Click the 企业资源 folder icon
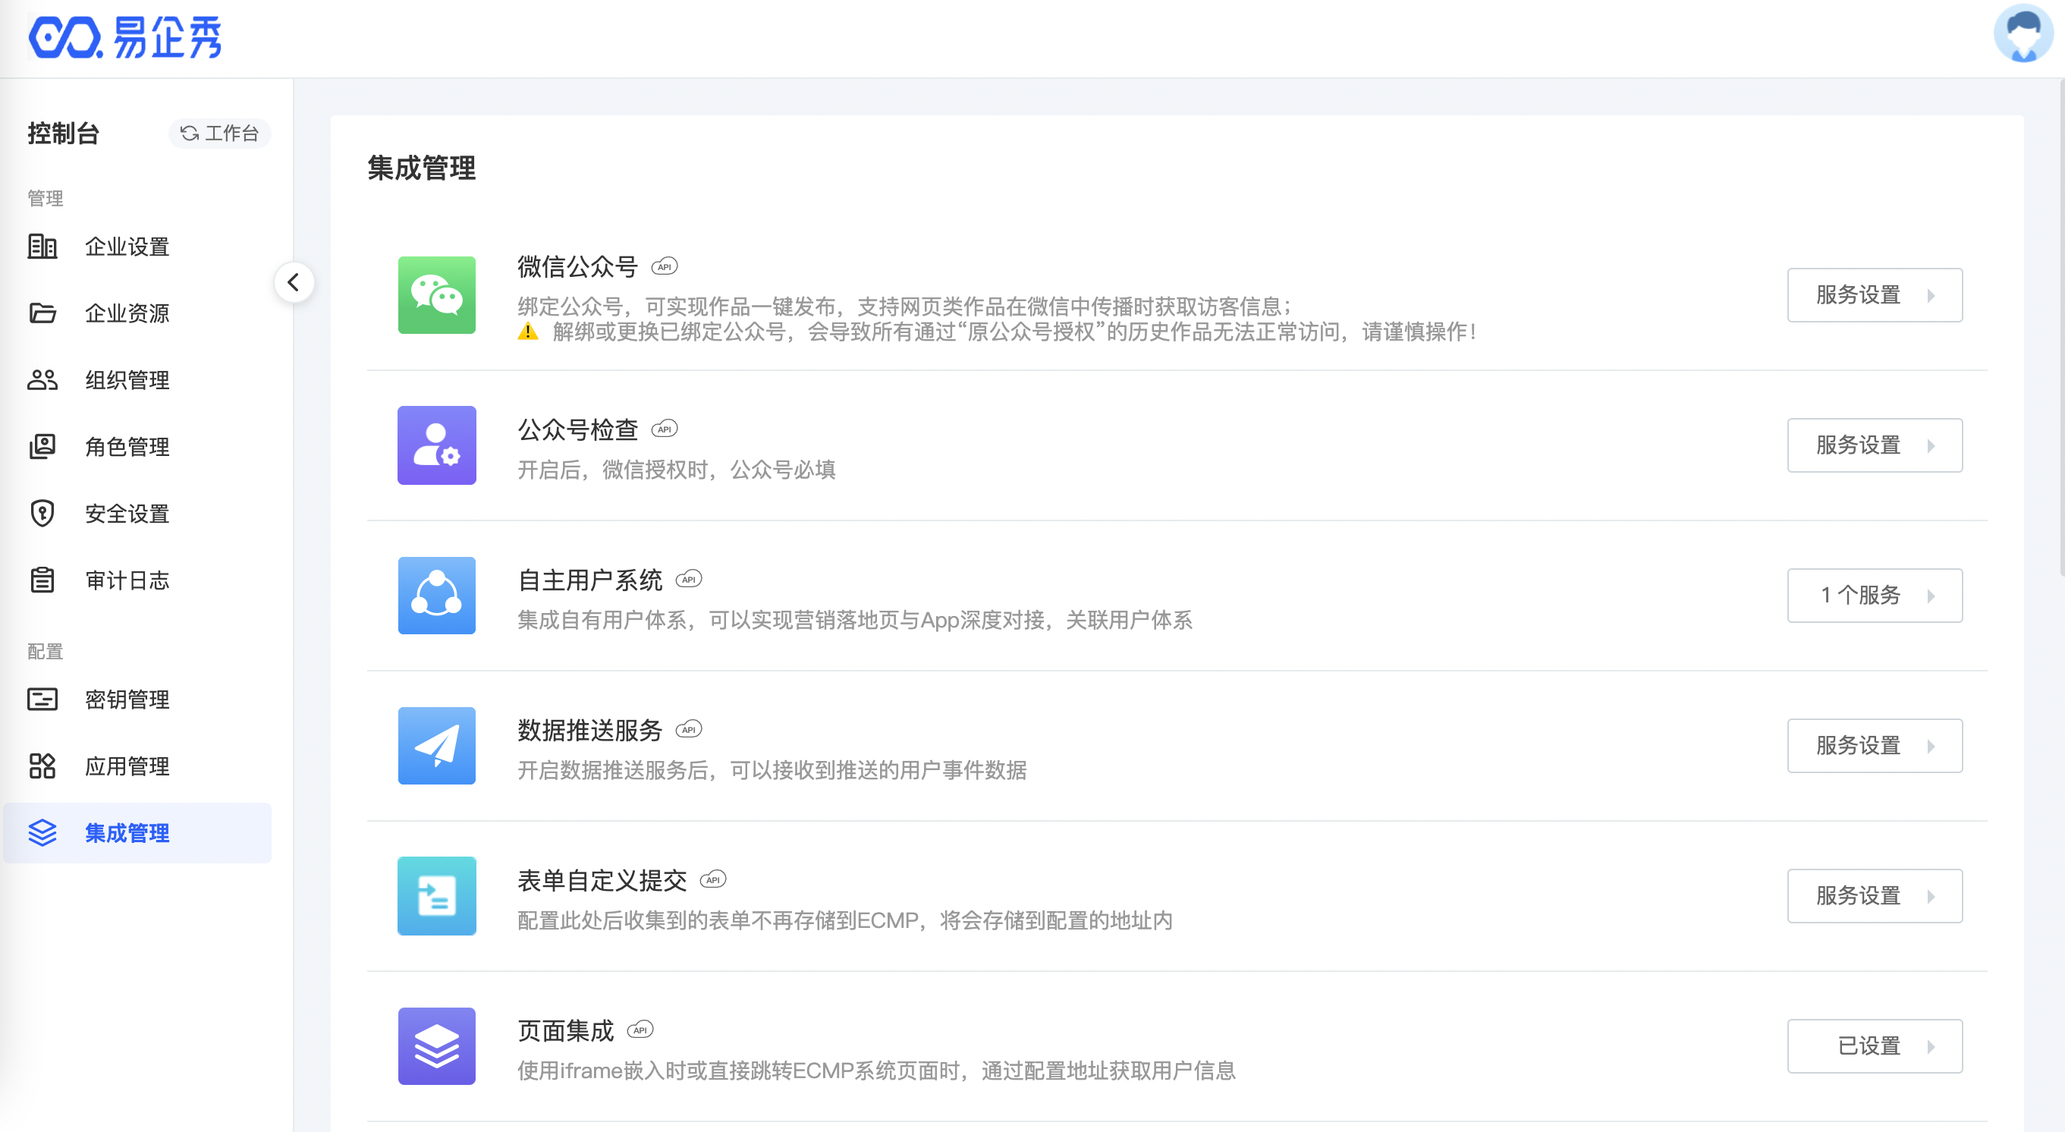Viewport: 2065px width, 1132px height. click(42, 313)
